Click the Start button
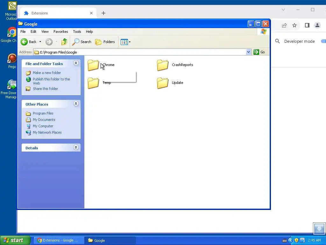This screenshot has height=245, width=326. (15, 240)
